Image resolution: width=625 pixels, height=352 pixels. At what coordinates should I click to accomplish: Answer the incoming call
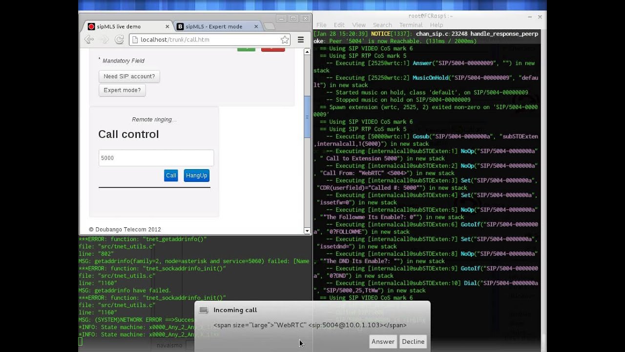click(x=383, y=341)
